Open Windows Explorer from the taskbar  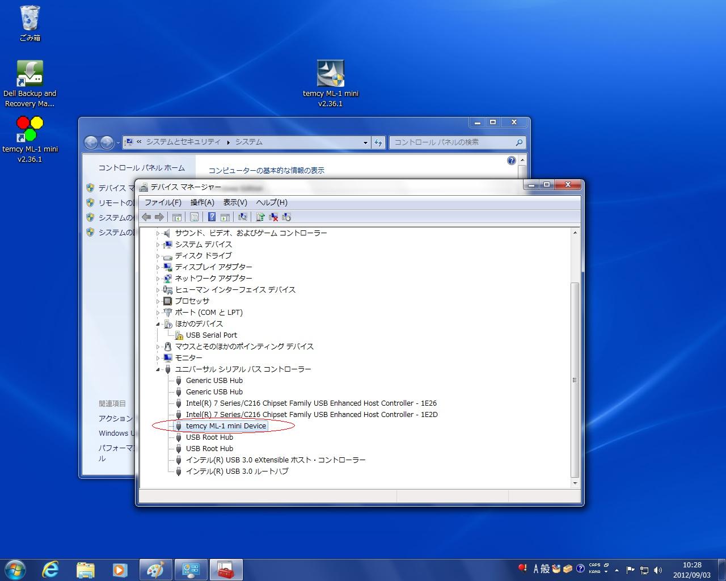pyautogui.click(x=86, y=570)
